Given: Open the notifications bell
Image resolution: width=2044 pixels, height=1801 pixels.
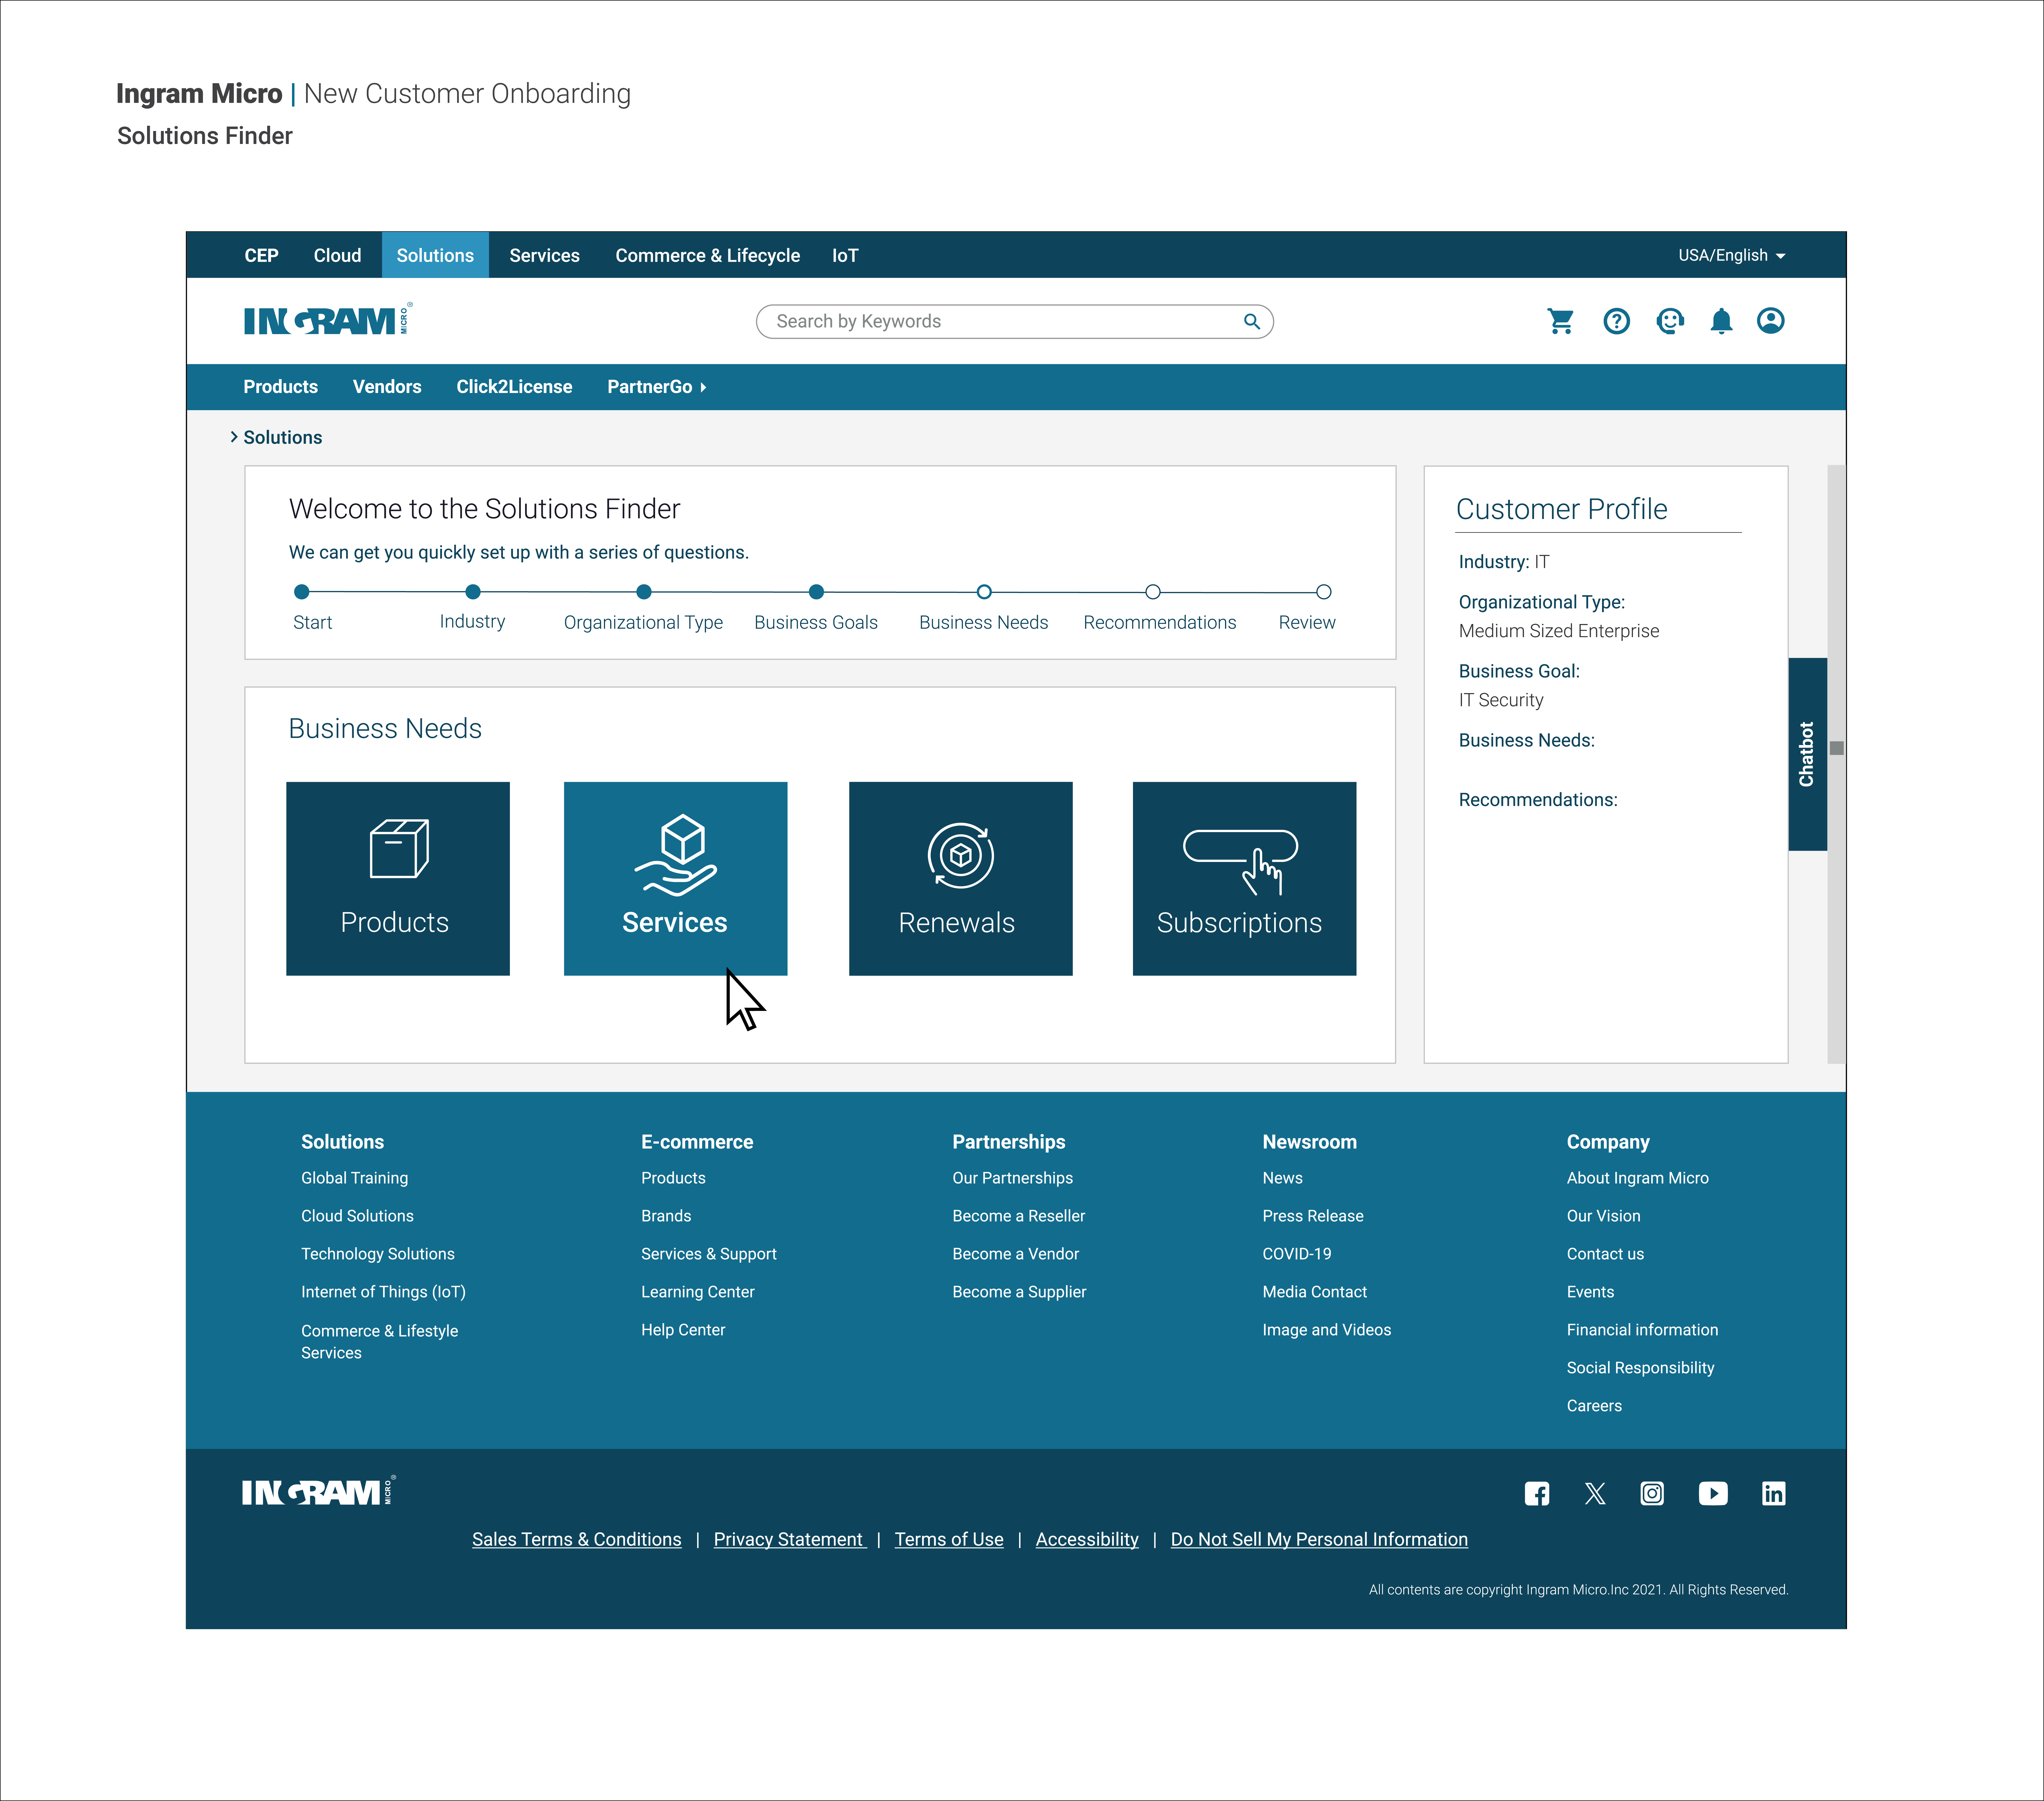Looking at the screenshot, I should tap(1721, 321).
